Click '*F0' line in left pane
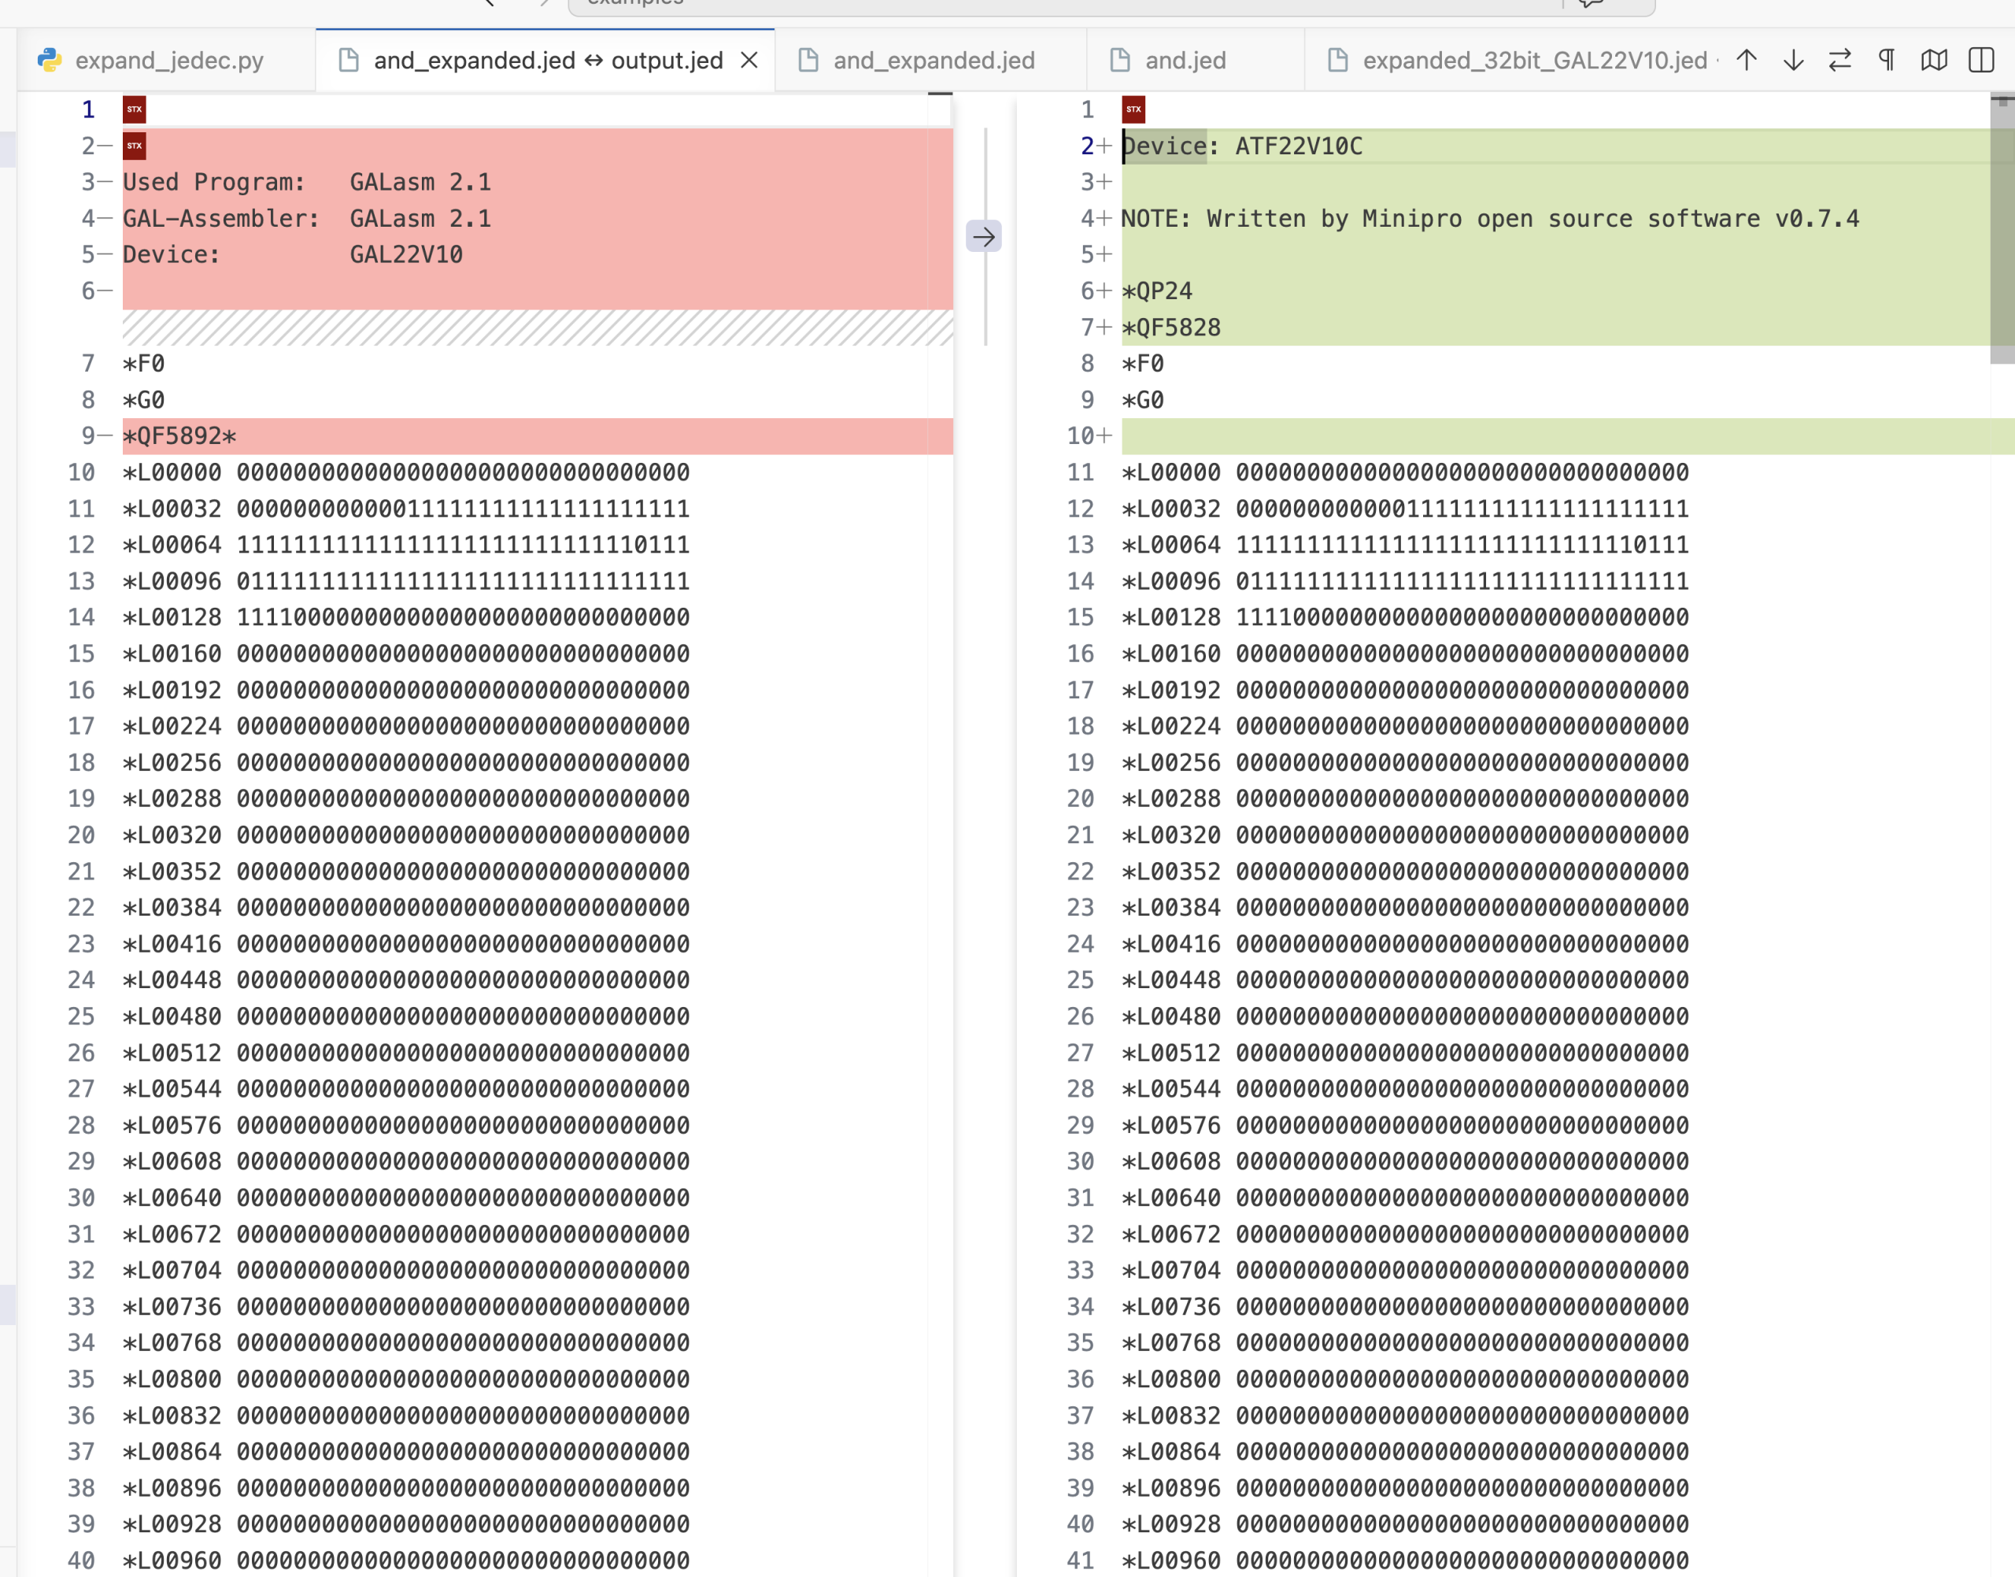Viewport: 2015px width, 1577px height. coord(144,364)
